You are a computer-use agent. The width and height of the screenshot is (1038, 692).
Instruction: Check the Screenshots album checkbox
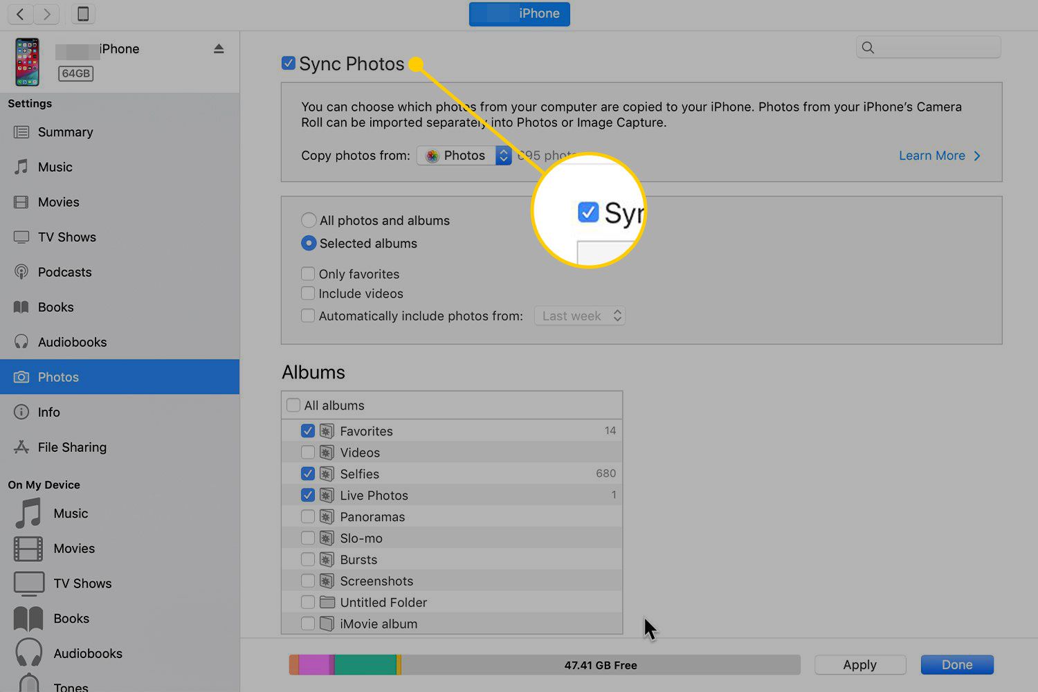pyautogui.click(x=308, y=581)
